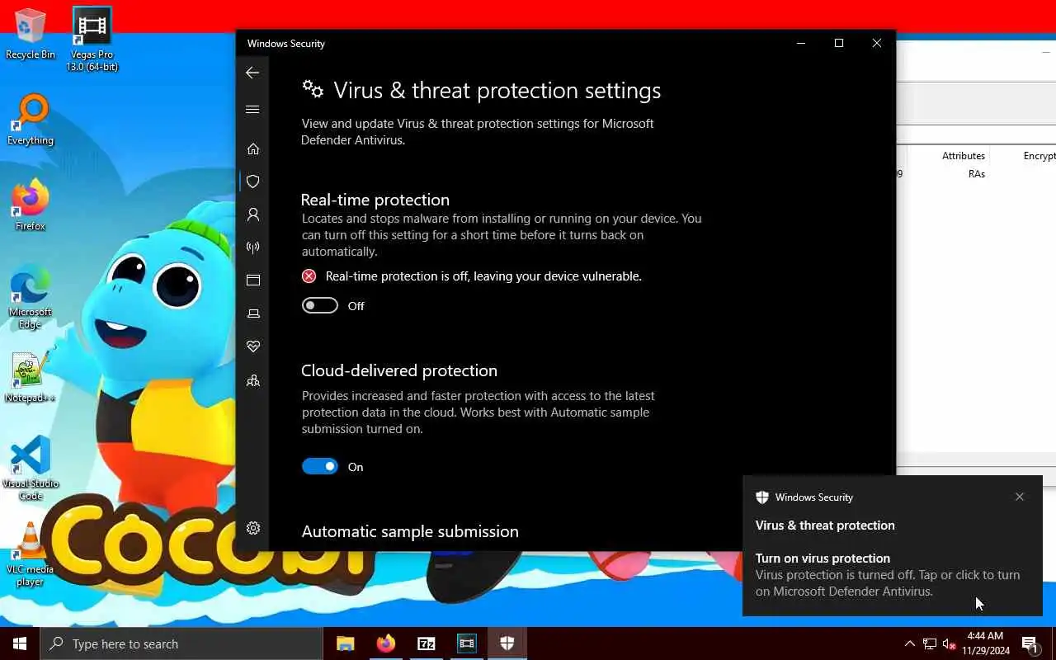Open the Action Center notifications icon
The height and width of the screenshot is (660, 1056).
point(1030,643)
